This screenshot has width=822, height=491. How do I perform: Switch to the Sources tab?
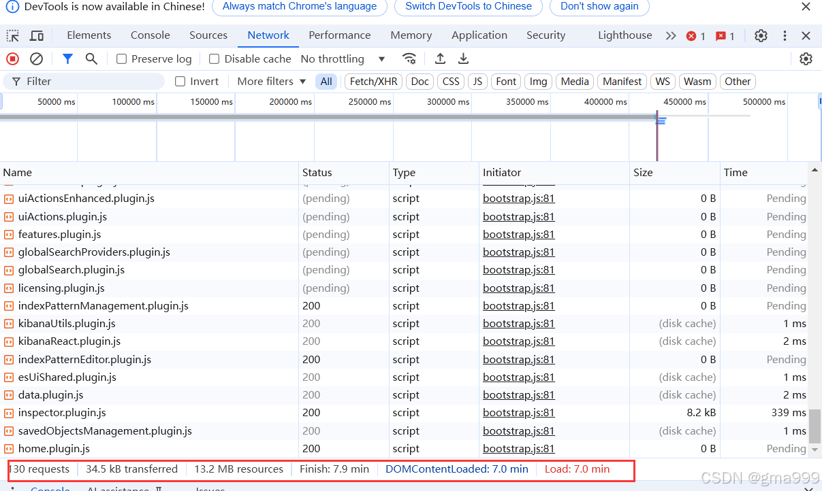coord(208,35)
